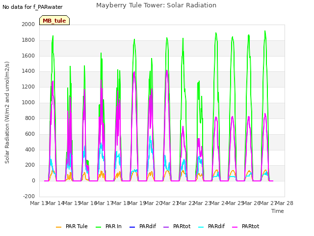Click the Mar 25 x-axis date label
The width and height of the screenshot is (314, 236).
pos(235,203)
